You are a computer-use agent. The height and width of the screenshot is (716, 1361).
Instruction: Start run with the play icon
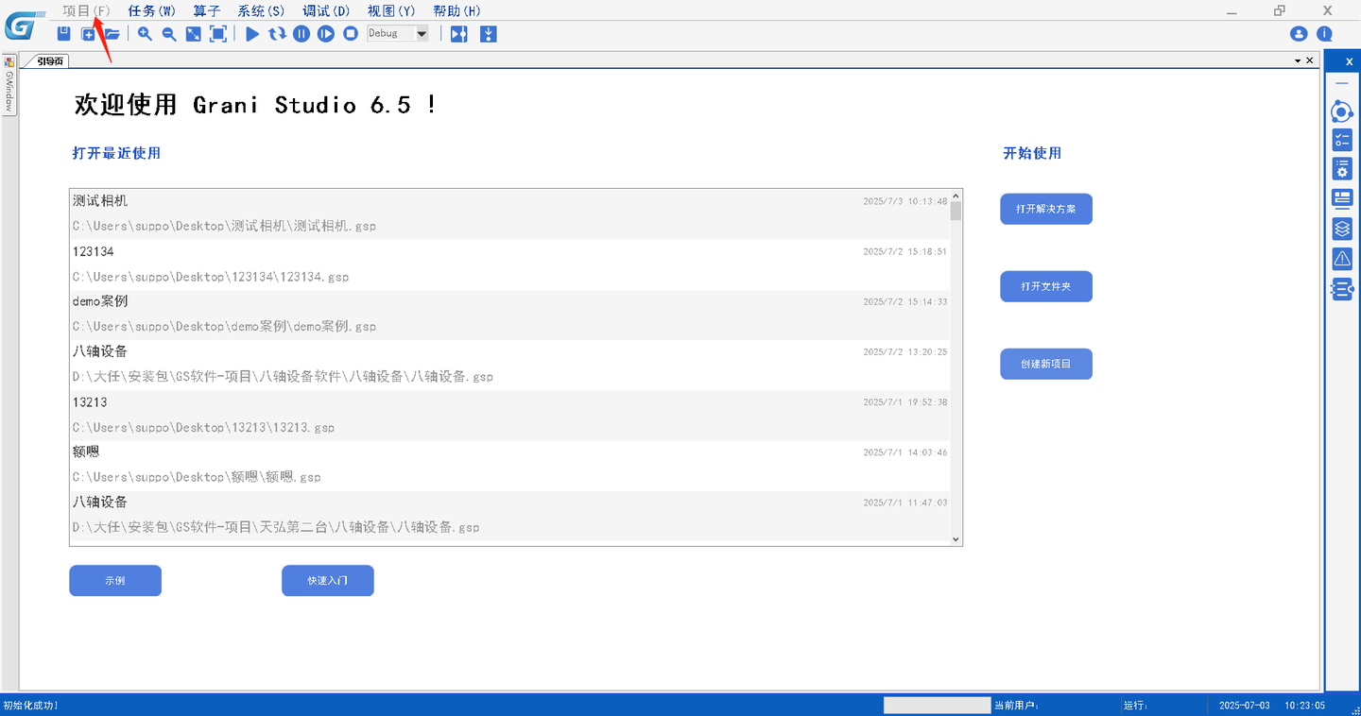point(252,34)
